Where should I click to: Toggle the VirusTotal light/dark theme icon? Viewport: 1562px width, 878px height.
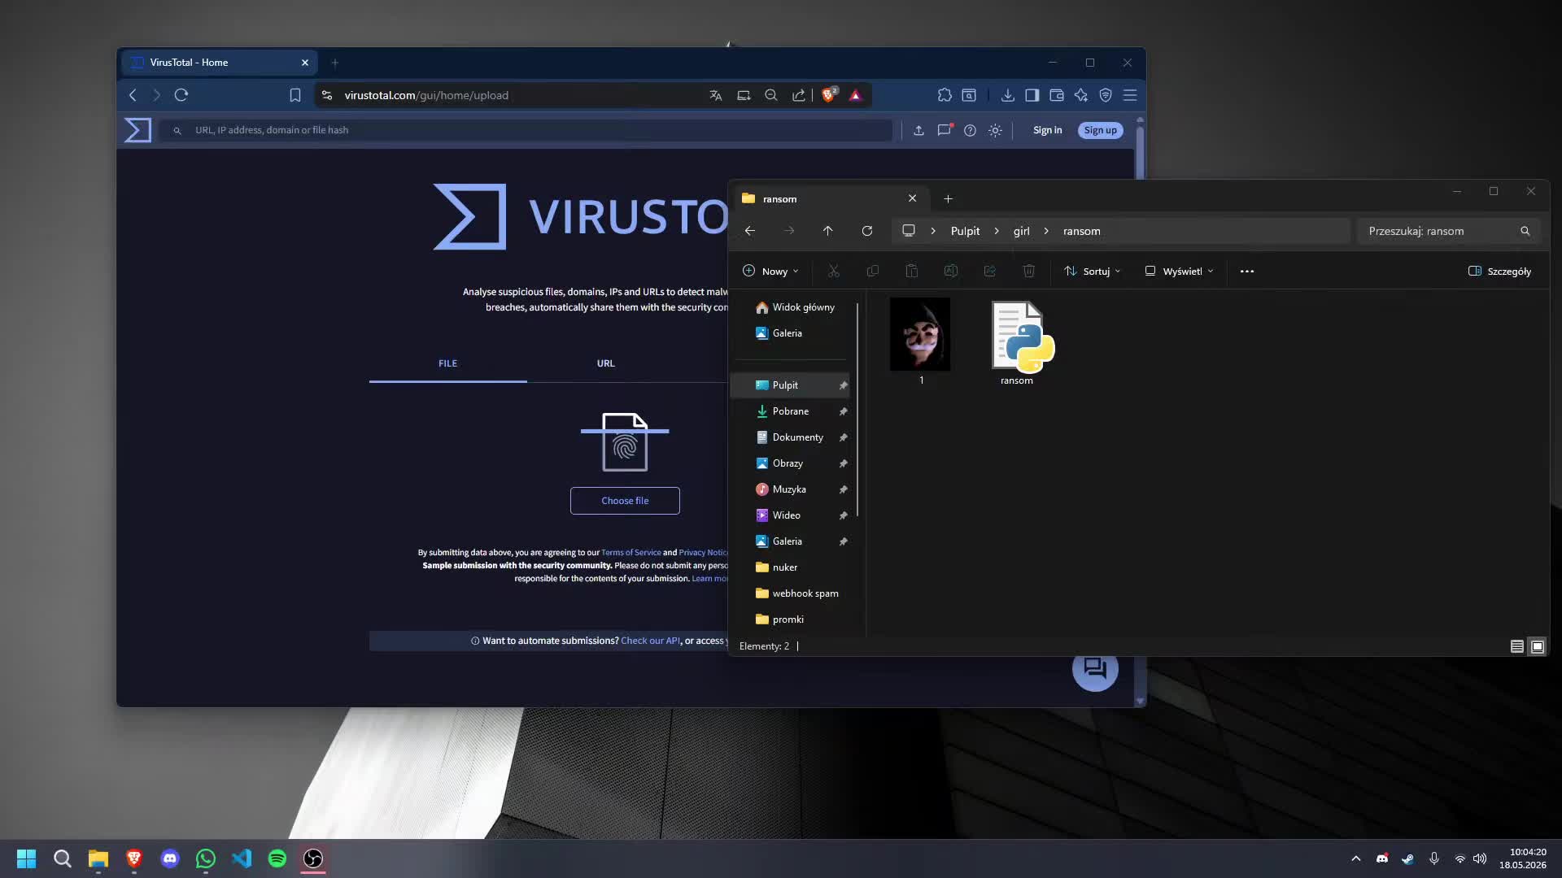pos(995,130)
